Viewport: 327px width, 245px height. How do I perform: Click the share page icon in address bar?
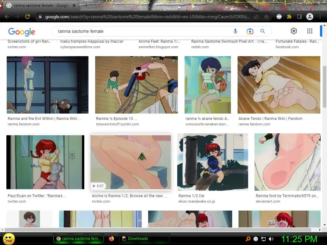tap(256, 17)
